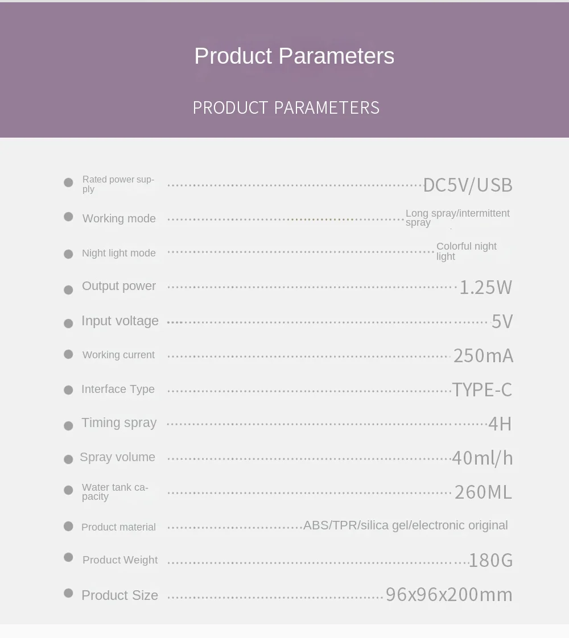Click the bullet beside Spray volume
569x638 pixels.
(68, 459)
